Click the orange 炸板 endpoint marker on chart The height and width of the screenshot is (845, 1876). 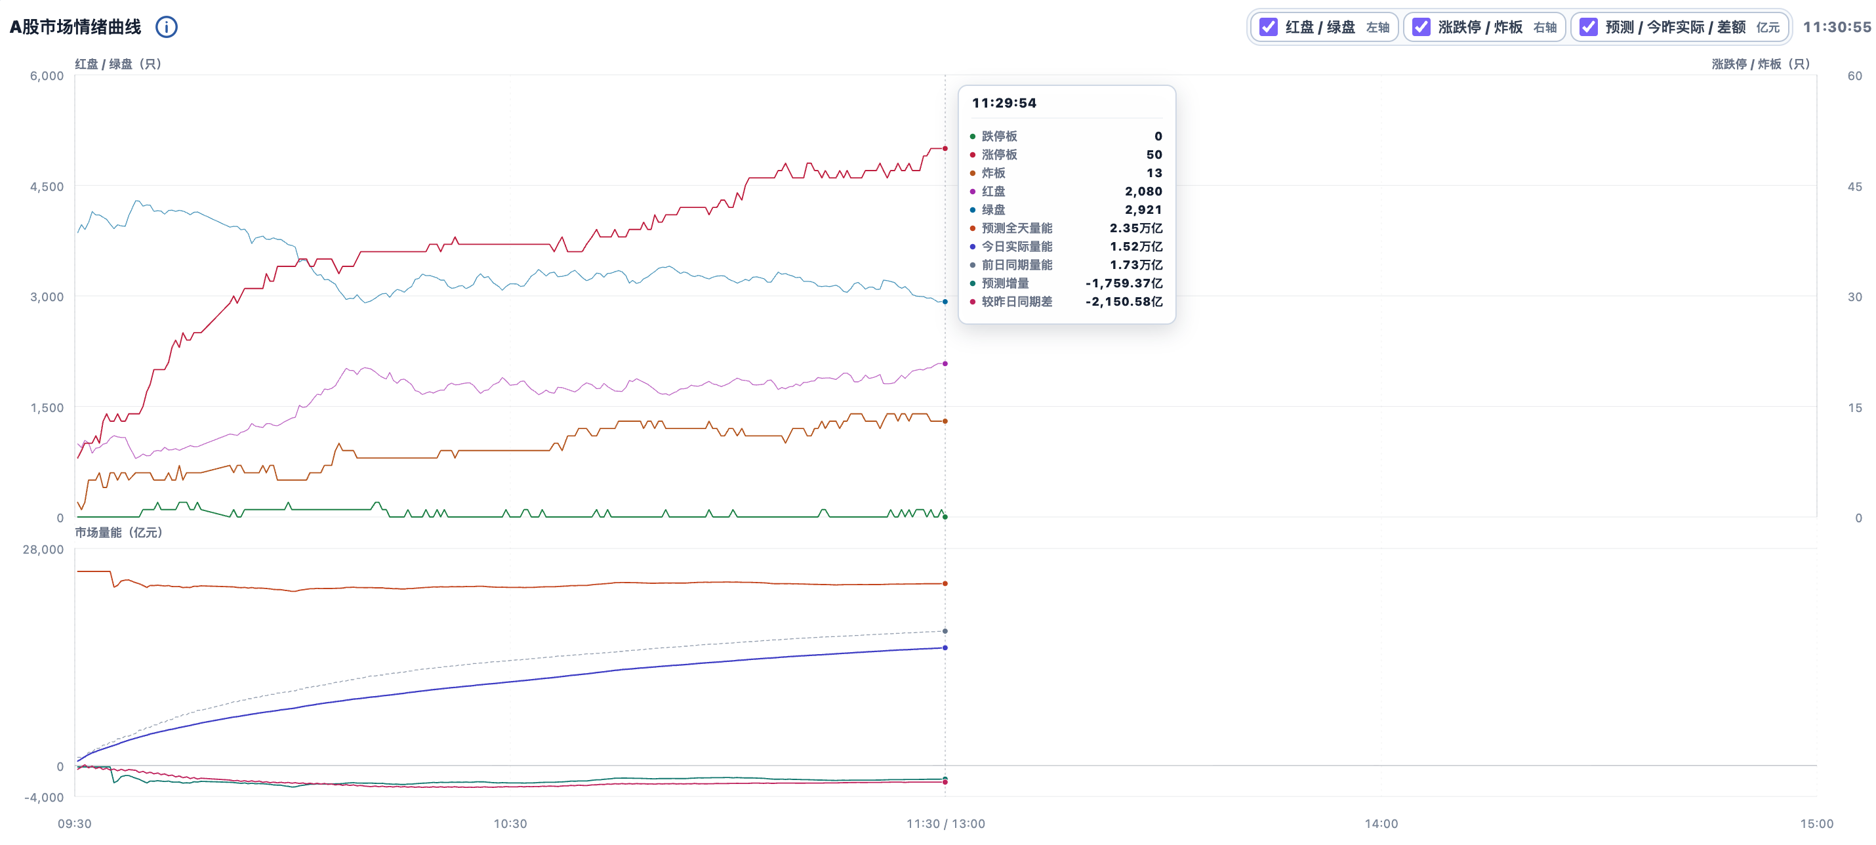click(x=945, y=421)
